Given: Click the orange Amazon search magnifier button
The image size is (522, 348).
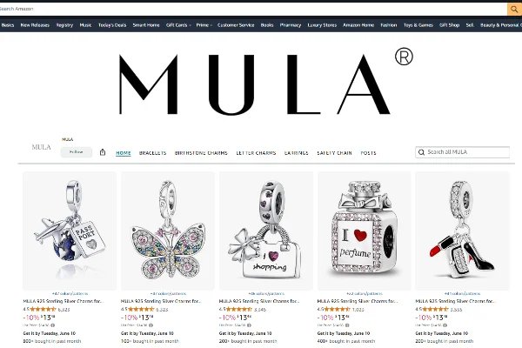Looking at the screenshot, I should point(514,9).
